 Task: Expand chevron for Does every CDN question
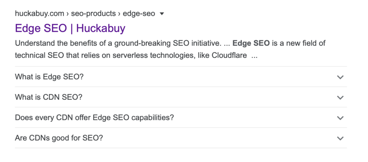[x=340, y=118]
